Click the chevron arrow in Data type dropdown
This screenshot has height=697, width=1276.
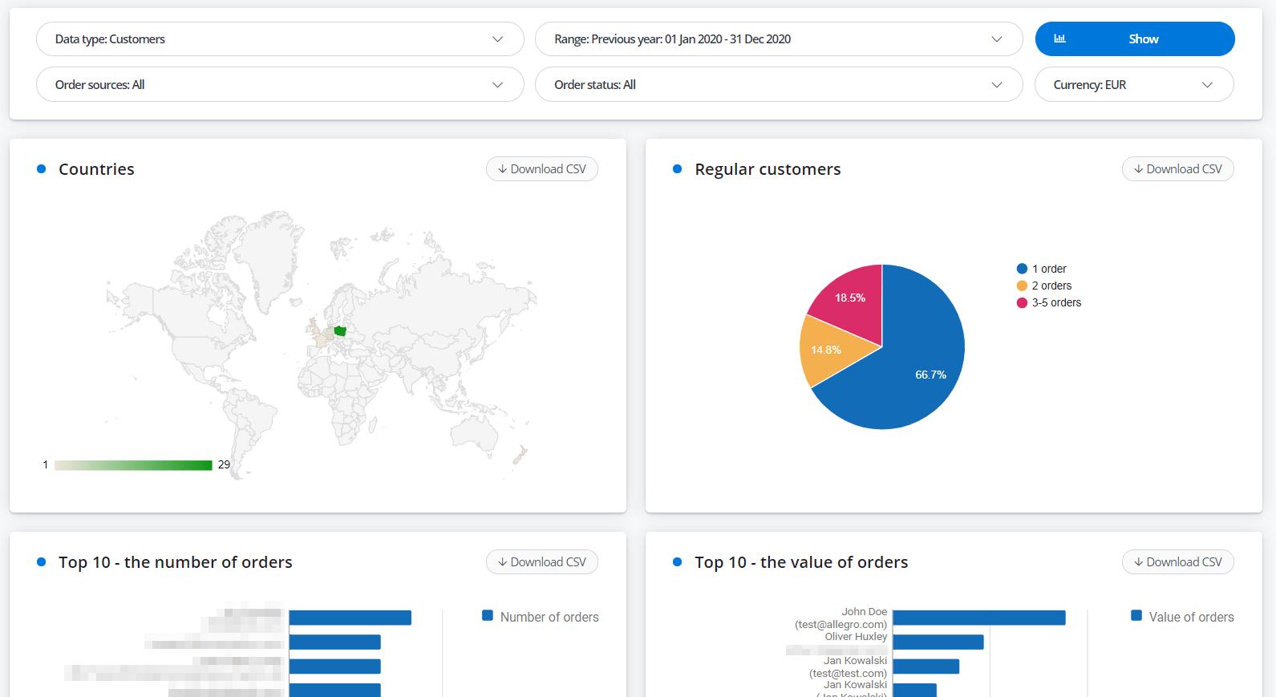(x=497, y=38)
